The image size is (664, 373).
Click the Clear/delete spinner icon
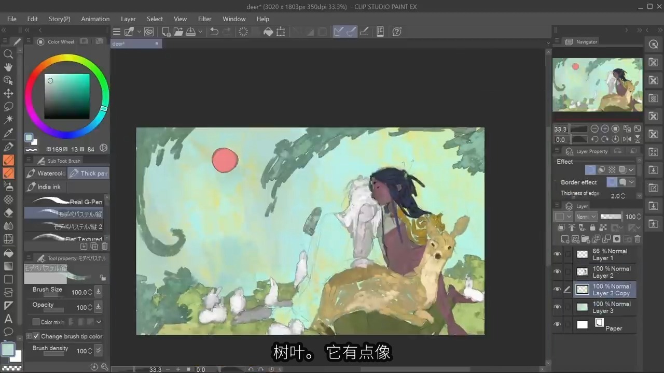point(243,32)
